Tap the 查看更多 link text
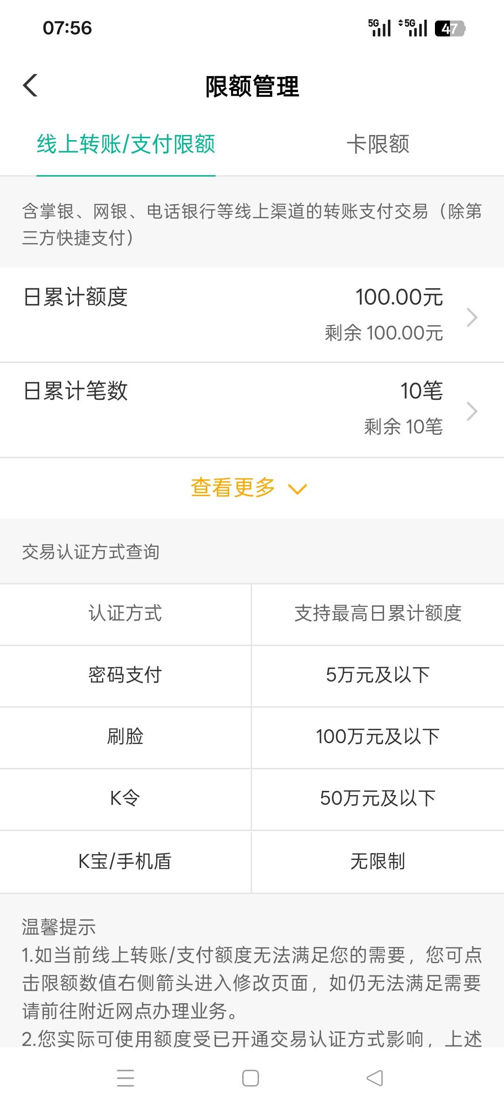The height and width of the screenshot is (1109, 504). pyautogui.click(x=232, y=488)
